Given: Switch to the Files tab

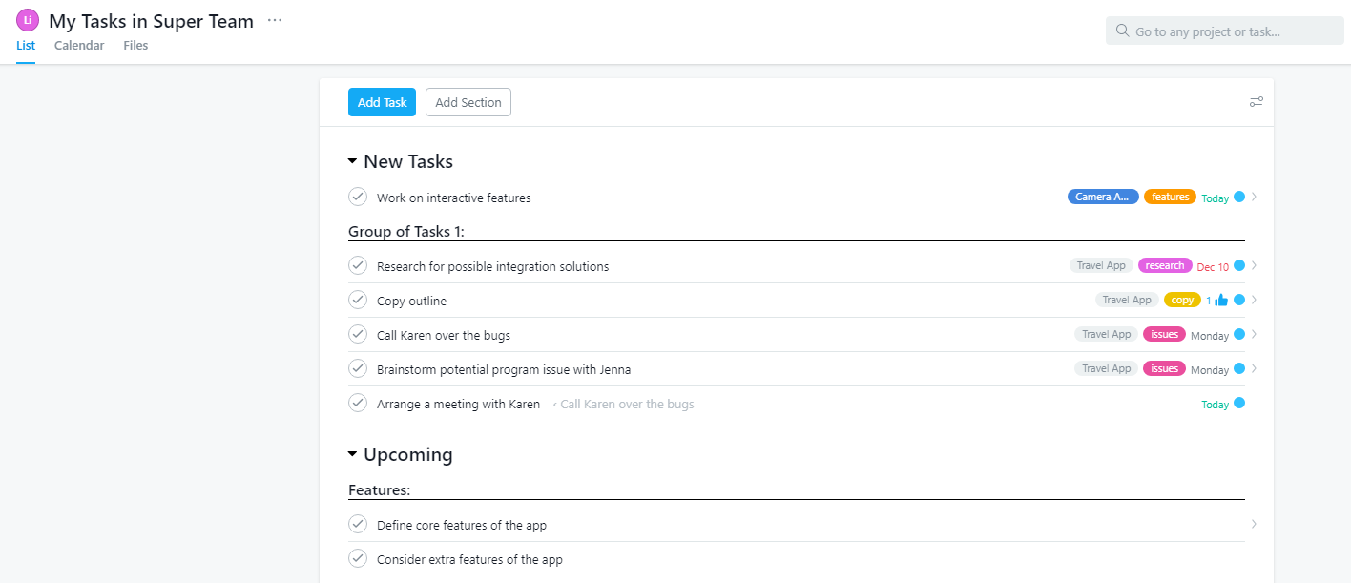Looking at the screenshot, I should tap(135, 45).
